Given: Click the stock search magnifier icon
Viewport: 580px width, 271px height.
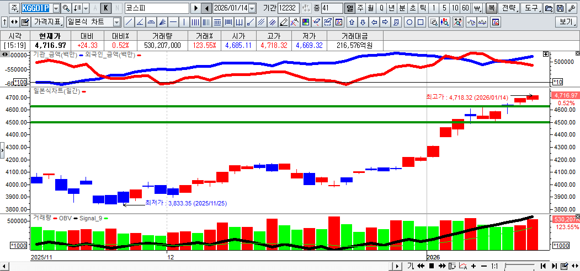Looking at the screenshot, I should point(66,8).
